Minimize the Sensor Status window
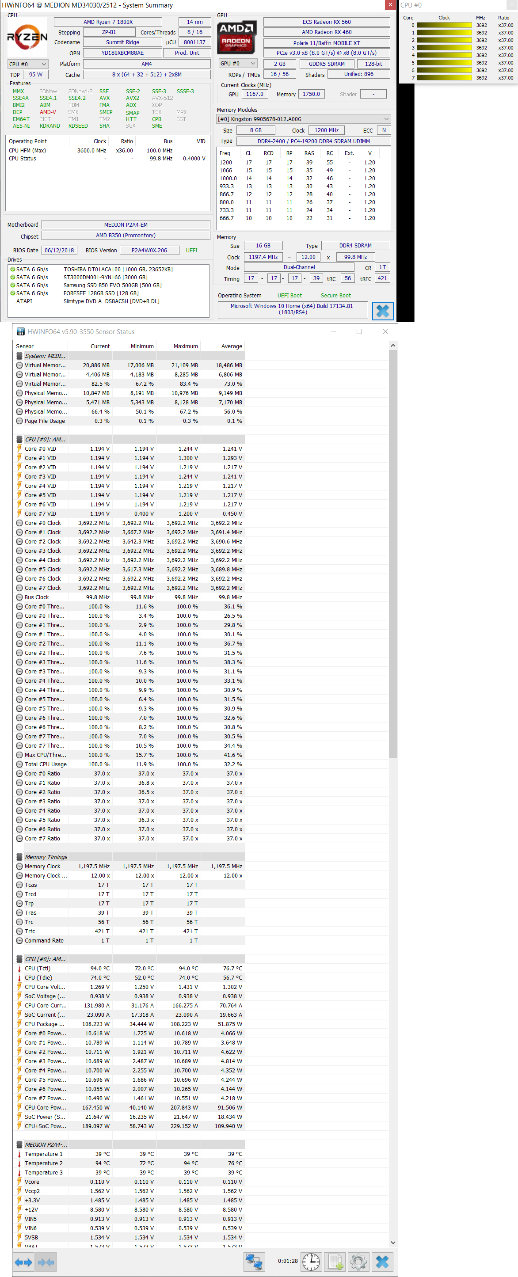Image resolution: width=518 pixels, height=1277 pixels. click(x=334, y=332)
